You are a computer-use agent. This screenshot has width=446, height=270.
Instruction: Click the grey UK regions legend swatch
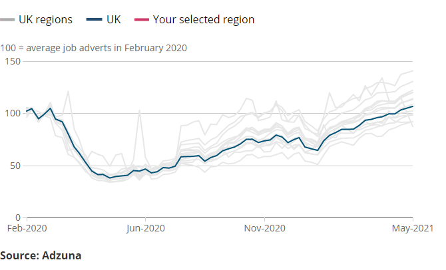click(8, 20)
